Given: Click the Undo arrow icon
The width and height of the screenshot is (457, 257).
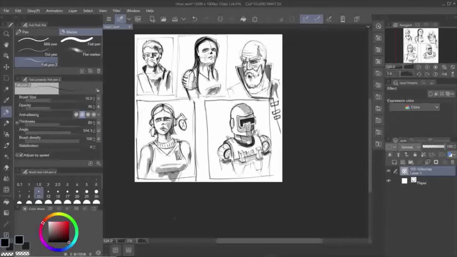Looking at the screenshot, I should tap(195, 19).
